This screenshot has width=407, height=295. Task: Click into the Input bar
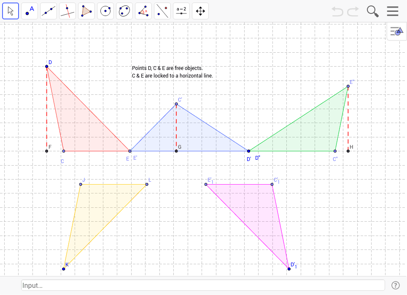203,285
